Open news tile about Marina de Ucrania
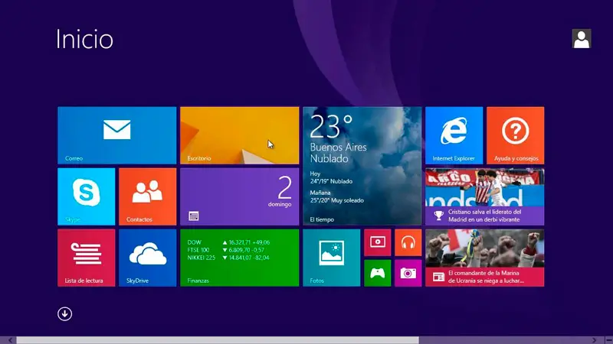Screen dimensions: 613x344 tap(485, 258)
